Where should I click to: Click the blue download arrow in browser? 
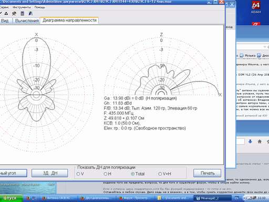(x=250, y=142)
